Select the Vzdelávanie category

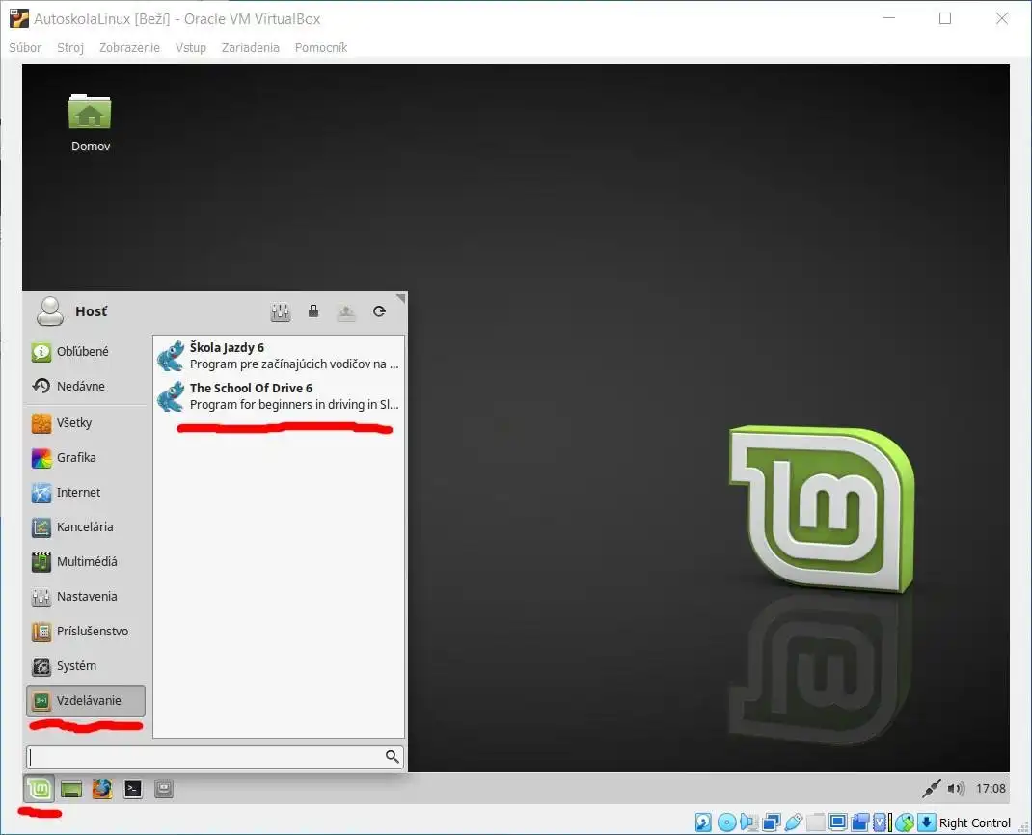[x=86, y=701]
